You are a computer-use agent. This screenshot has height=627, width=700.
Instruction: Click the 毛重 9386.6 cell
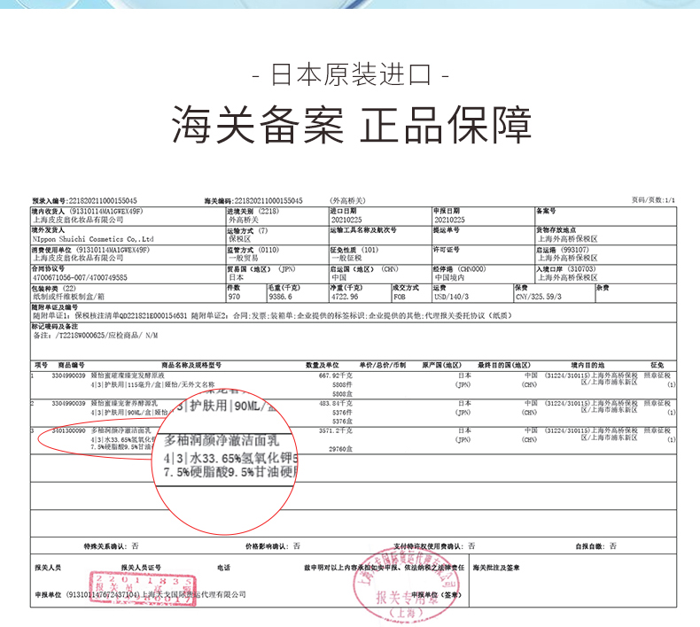[298, 293]
